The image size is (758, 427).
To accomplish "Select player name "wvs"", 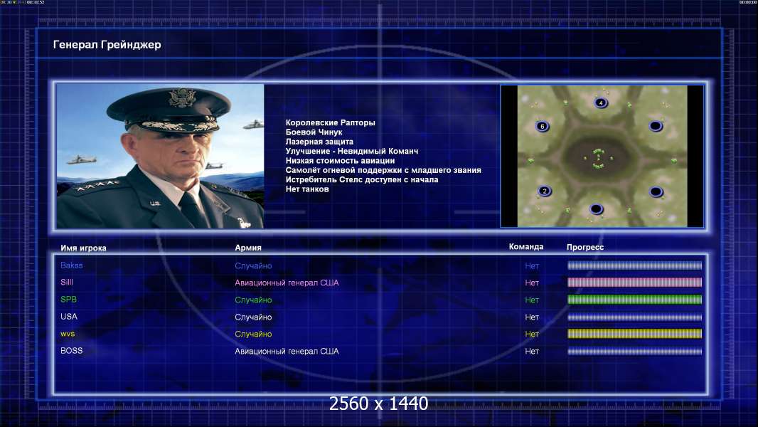I will coord(68,334).
